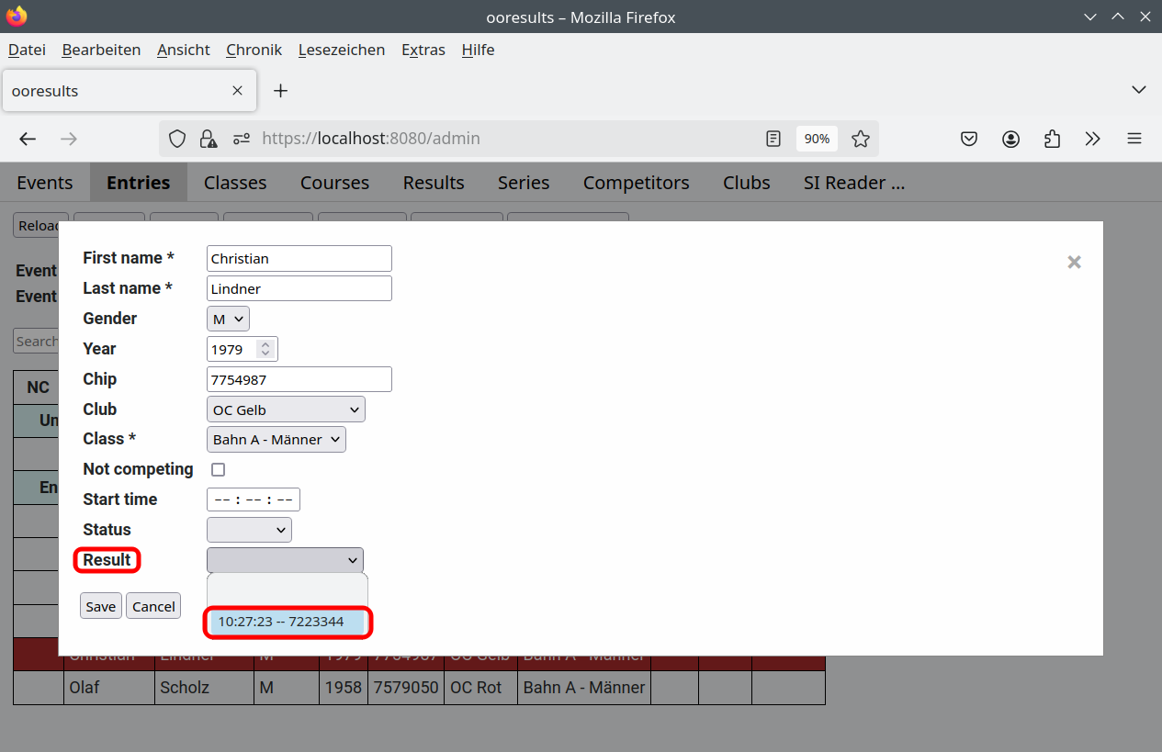Open the Club dropdown showing OC Gelb

point(286,410)
